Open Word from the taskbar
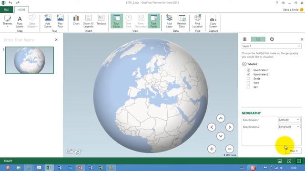This screenshot has width=305, height=171. (x=60, y=168)
